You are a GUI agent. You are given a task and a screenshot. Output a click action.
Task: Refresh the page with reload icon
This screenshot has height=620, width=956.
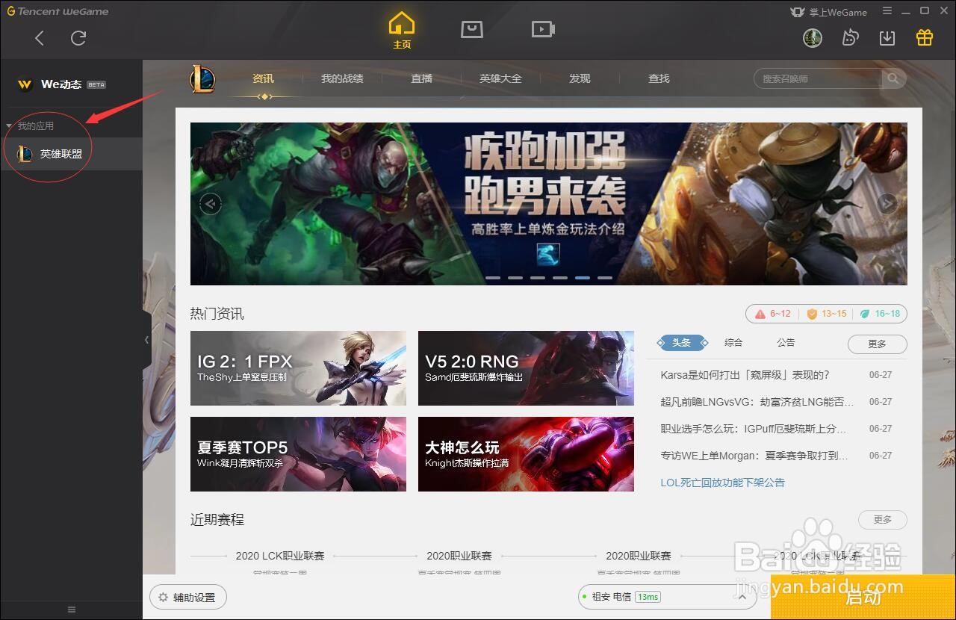tap(78, 38)
